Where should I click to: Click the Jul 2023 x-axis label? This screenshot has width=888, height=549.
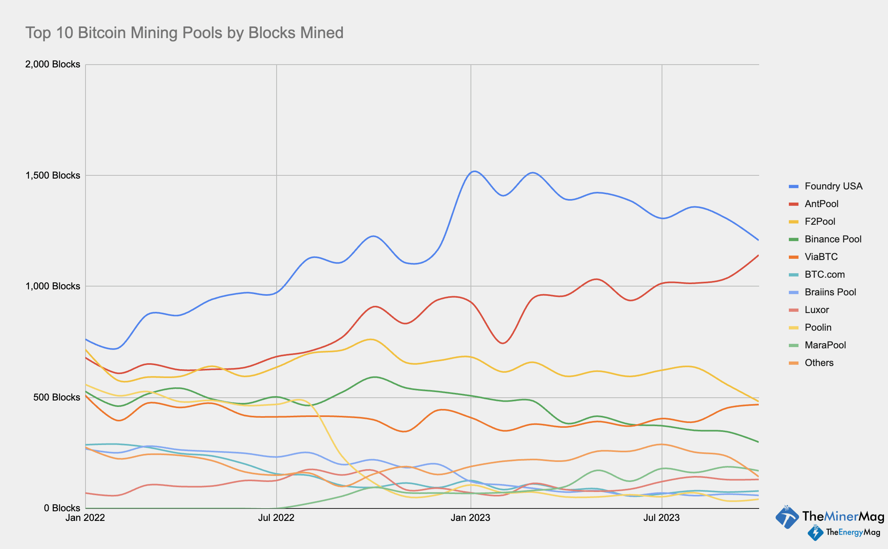point(661,518)
